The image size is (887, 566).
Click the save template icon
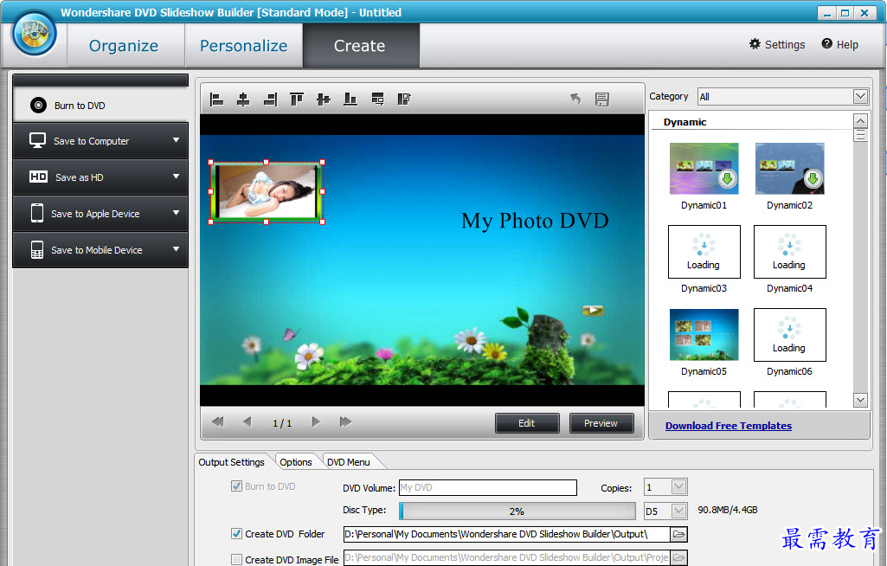[x=602, y=100]
